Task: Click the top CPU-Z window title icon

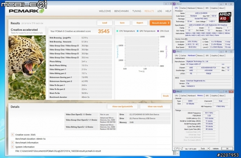Action: click(x=174, y=4)
